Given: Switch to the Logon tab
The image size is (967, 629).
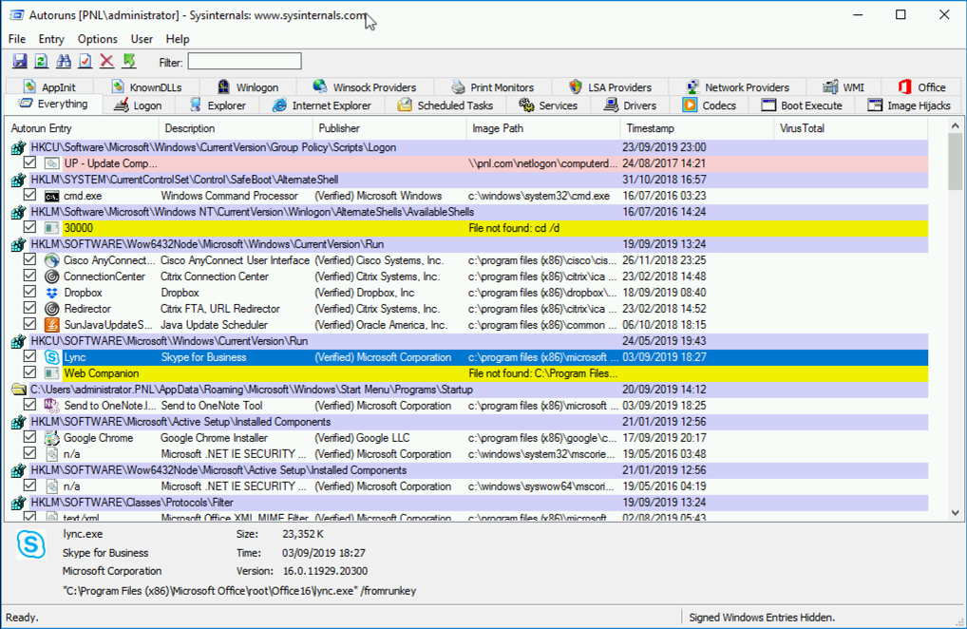Looking at the screenshot, I should pyautogui.click(x=139, y=105).
